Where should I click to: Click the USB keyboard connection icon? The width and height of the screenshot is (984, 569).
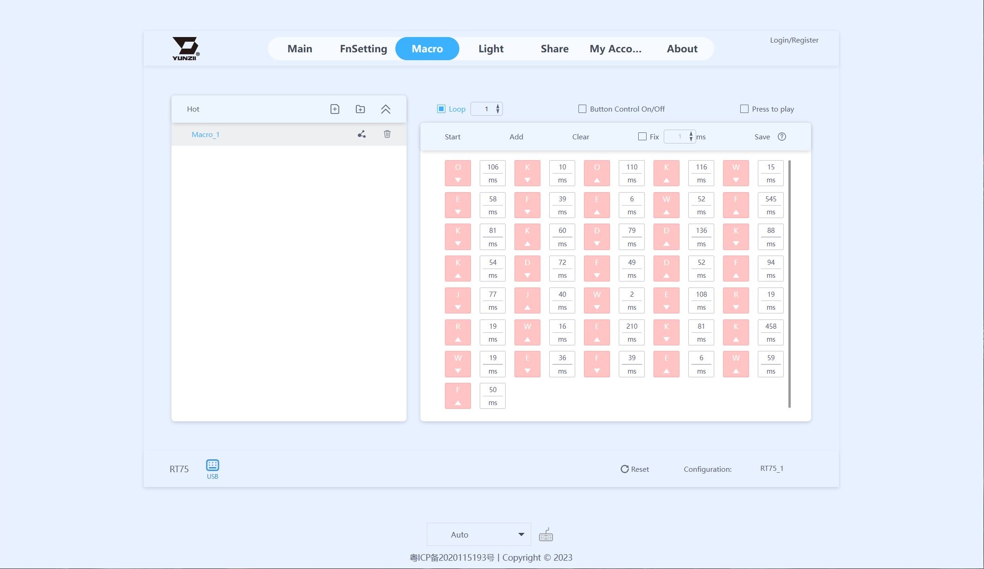coord(212,469)
